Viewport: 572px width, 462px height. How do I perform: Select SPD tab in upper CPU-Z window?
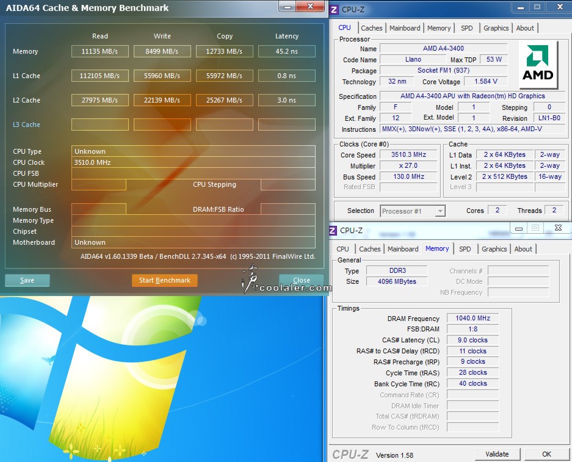point(466,28)
